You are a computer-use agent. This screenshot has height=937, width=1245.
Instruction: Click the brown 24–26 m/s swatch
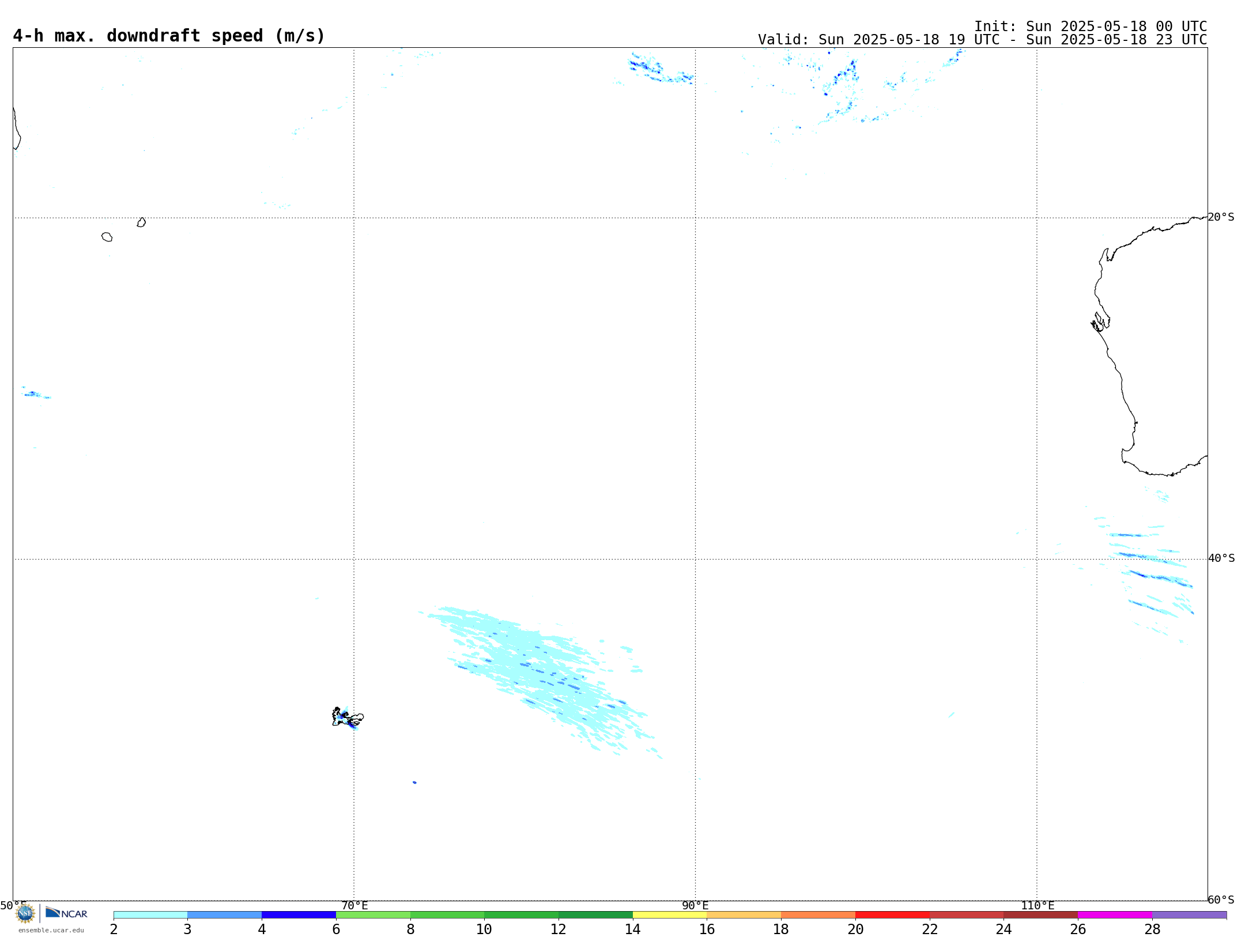click(1041, 915)
